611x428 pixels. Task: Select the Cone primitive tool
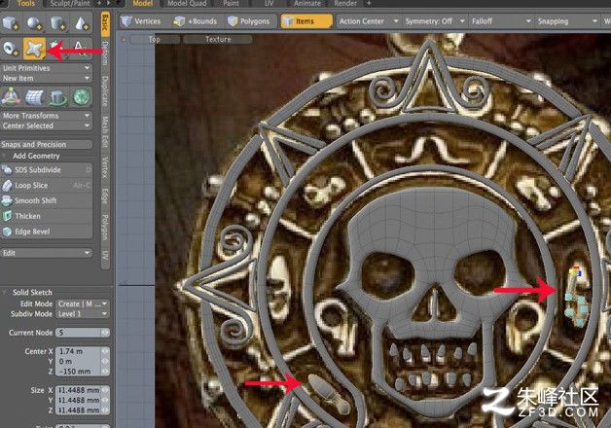(81, 23)
